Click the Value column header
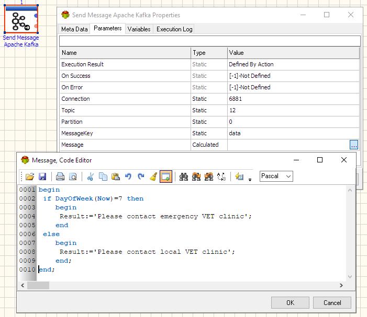Image resolution: width=367 pixels, height=317 pixels. coord(293,53)
